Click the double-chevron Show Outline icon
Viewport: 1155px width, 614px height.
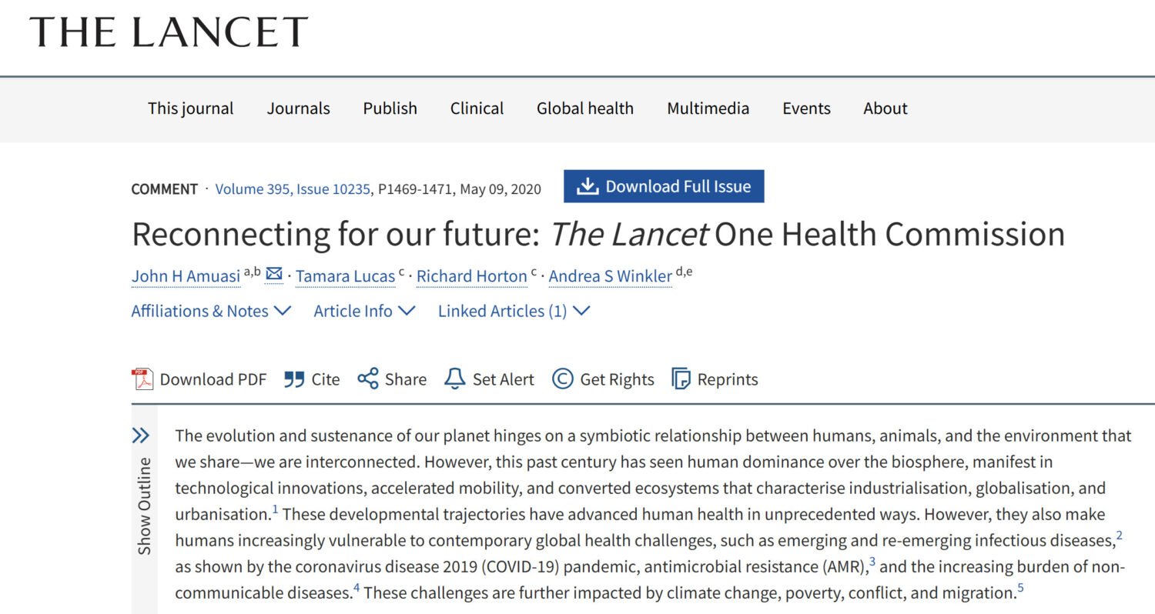(x=141, y=436)
